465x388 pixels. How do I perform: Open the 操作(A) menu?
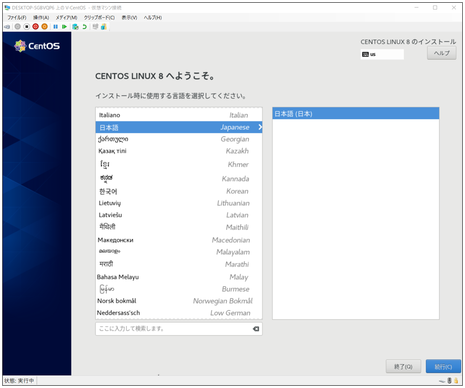[41, 18]
